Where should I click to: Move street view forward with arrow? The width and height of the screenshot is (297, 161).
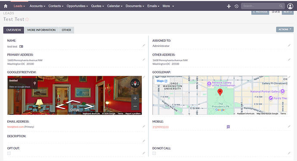point(73,102)
